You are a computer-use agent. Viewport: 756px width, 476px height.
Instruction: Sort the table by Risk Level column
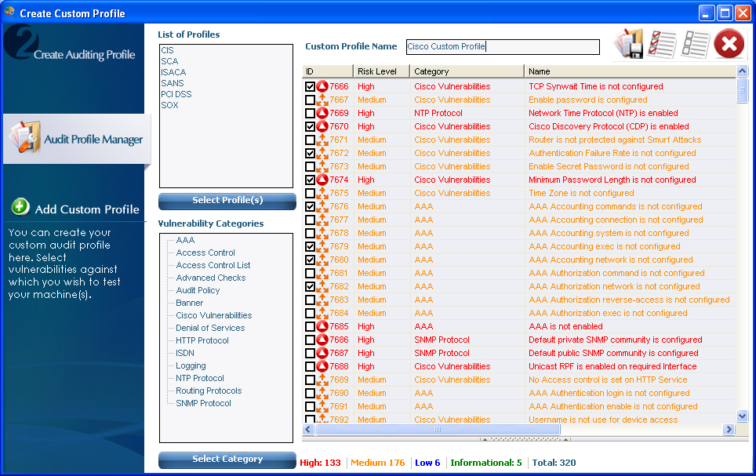pyautogui.click(x=381, y=71)
